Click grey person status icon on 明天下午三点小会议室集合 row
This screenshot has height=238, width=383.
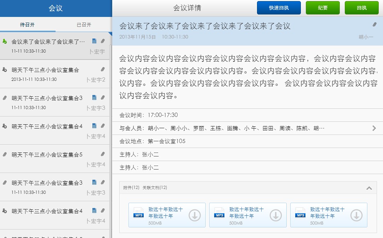coord(5,70)
